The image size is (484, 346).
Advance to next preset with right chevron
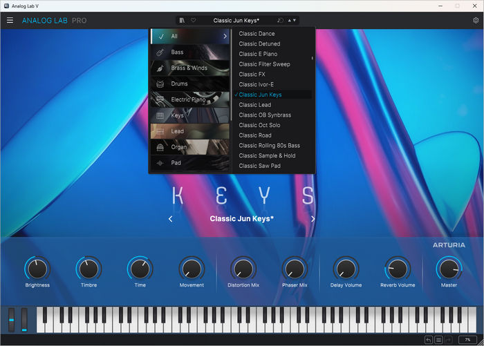coord(313,219)
